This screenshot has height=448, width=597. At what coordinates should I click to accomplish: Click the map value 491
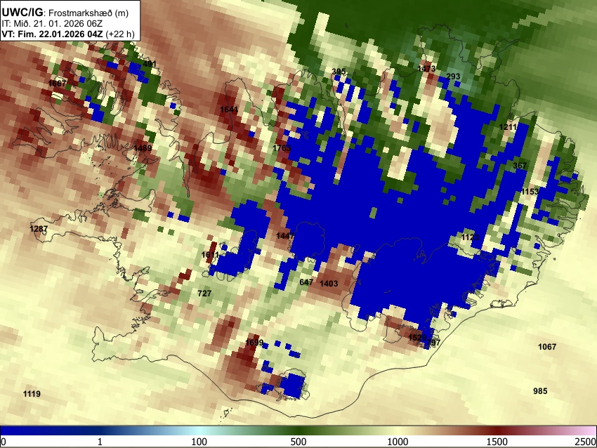(x=150, y=64)
